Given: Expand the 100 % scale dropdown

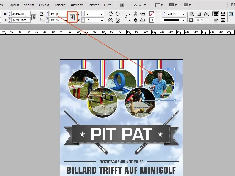Looking at the screenshot, I should tap(66, 20).
